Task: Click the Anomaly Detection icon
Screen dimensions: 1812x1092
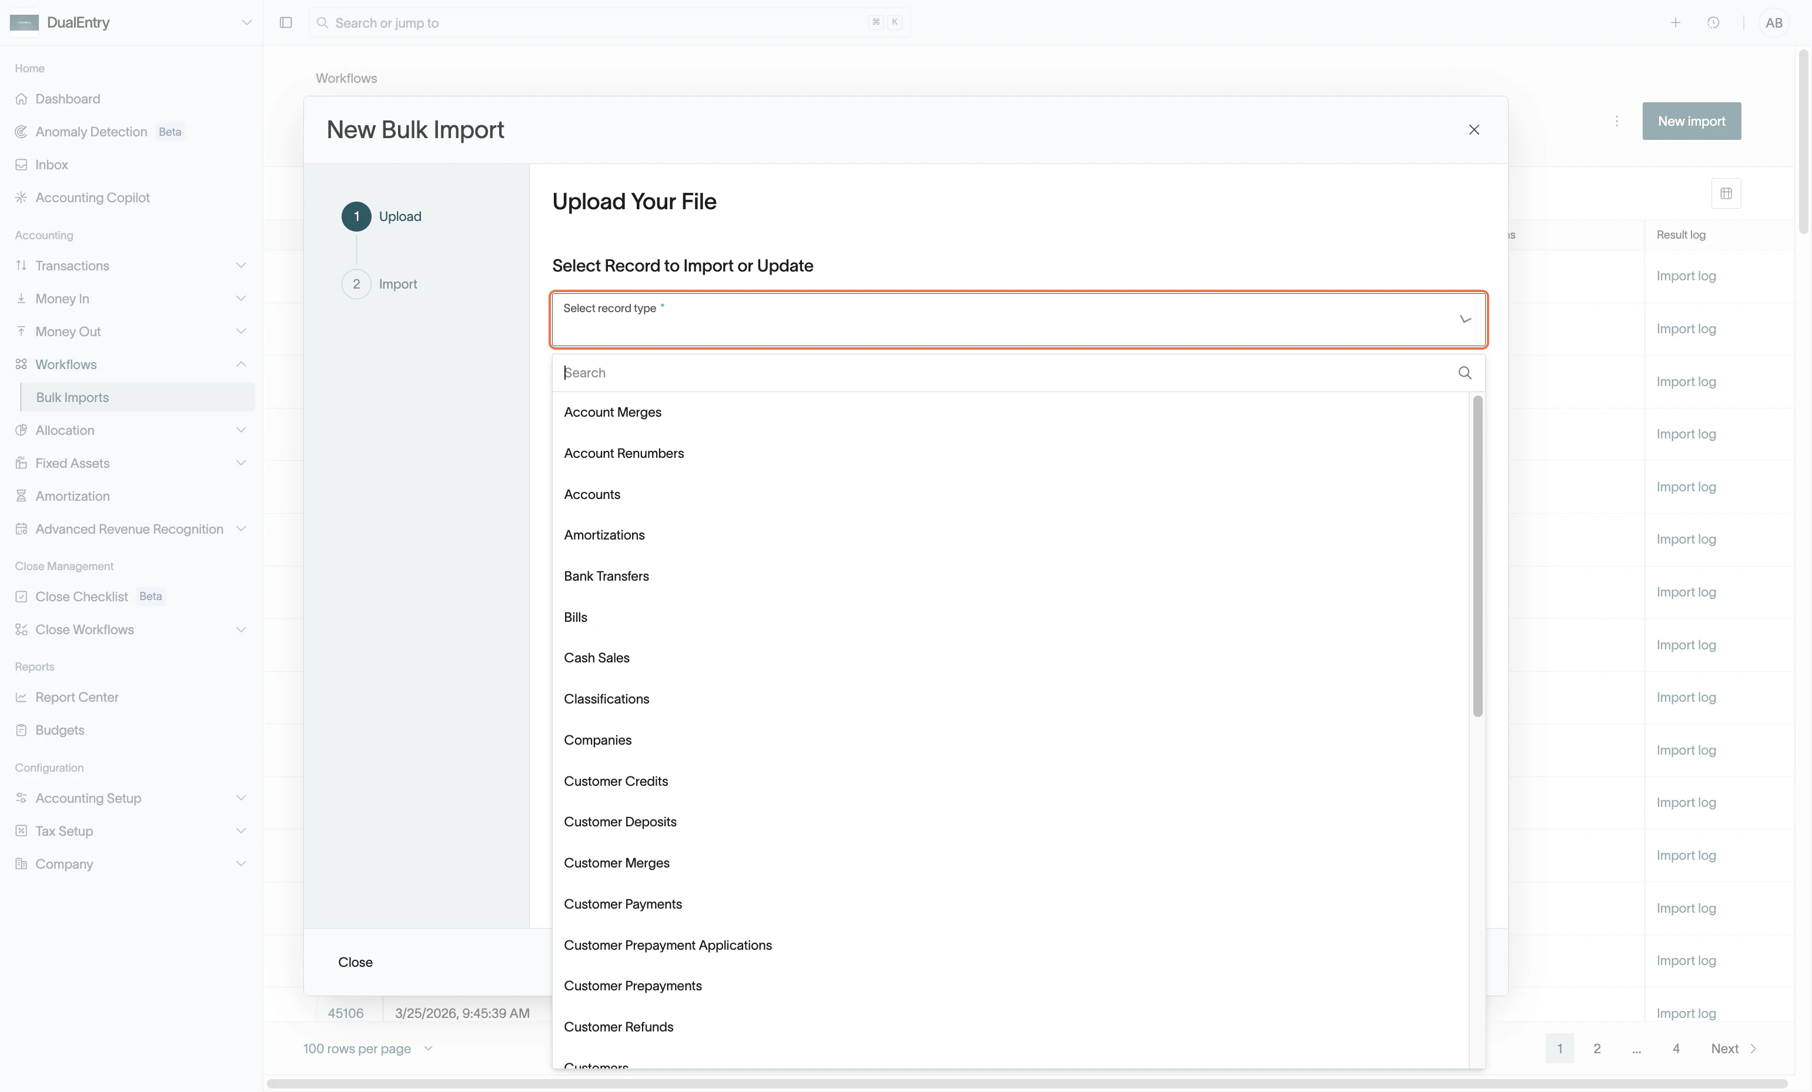Action: 21,132
